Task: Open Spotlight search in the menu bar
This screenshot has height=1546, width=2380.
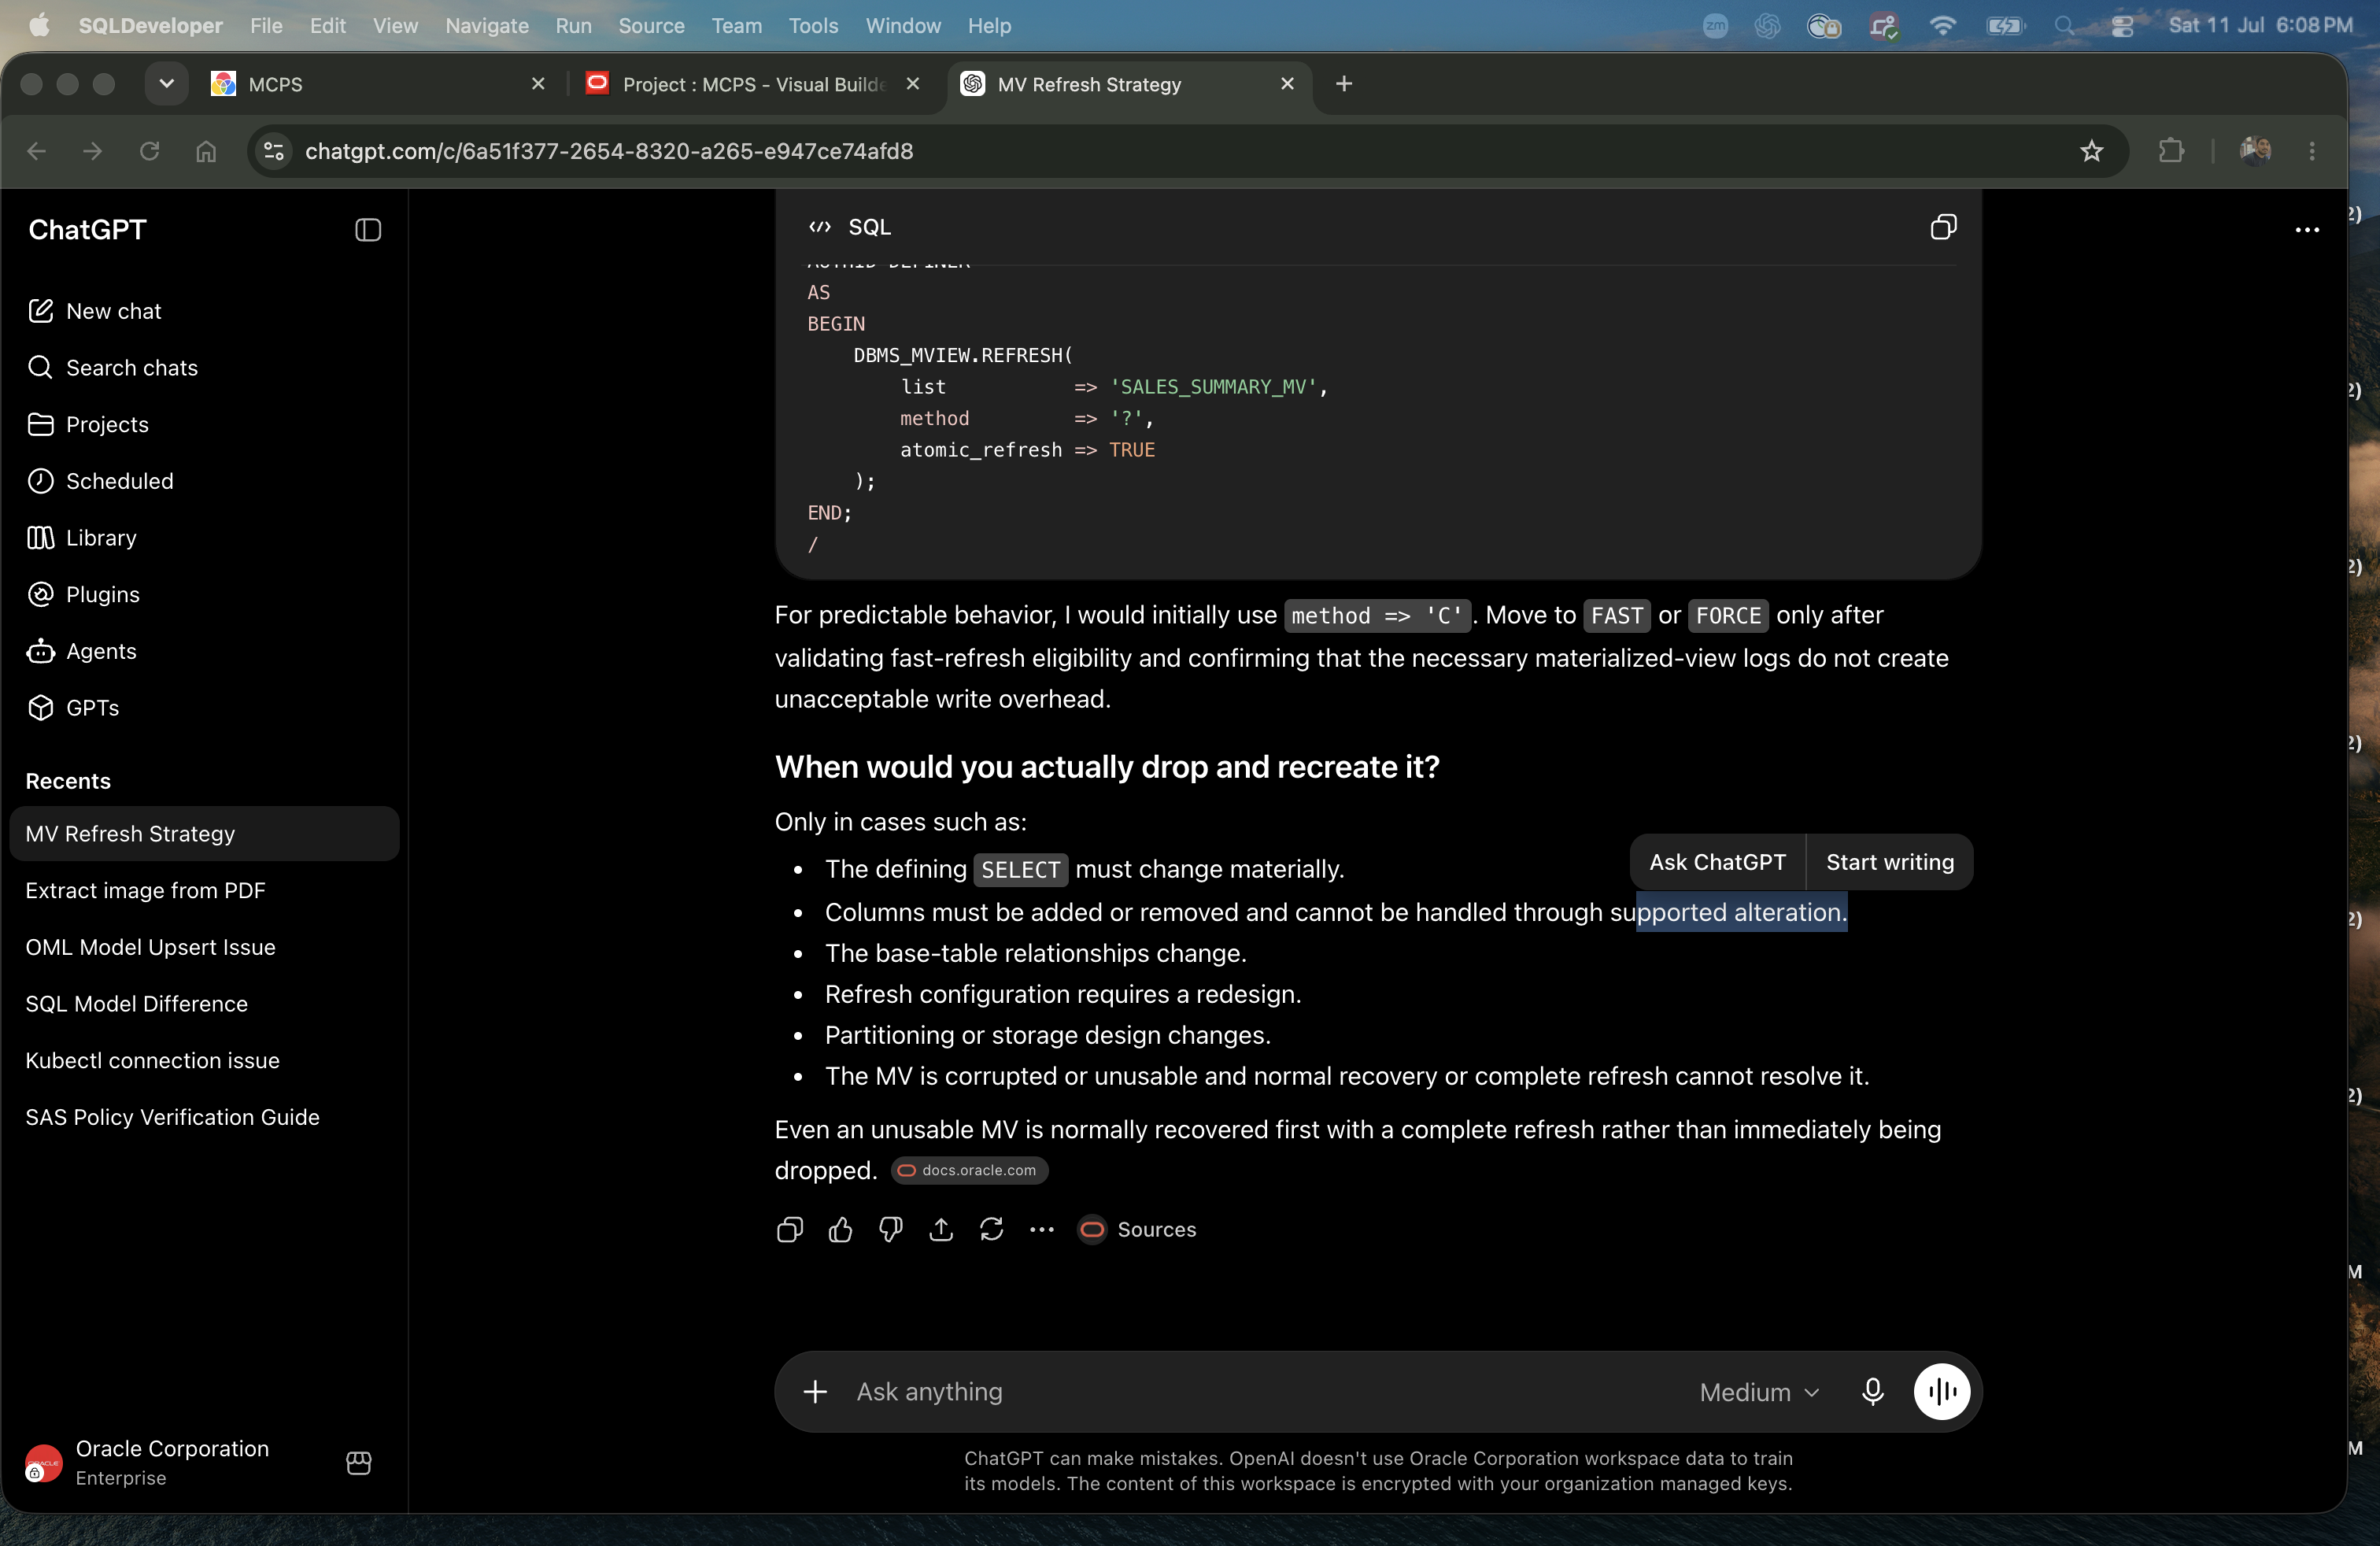Action: pyautogui.click(x=2065, y=25)
